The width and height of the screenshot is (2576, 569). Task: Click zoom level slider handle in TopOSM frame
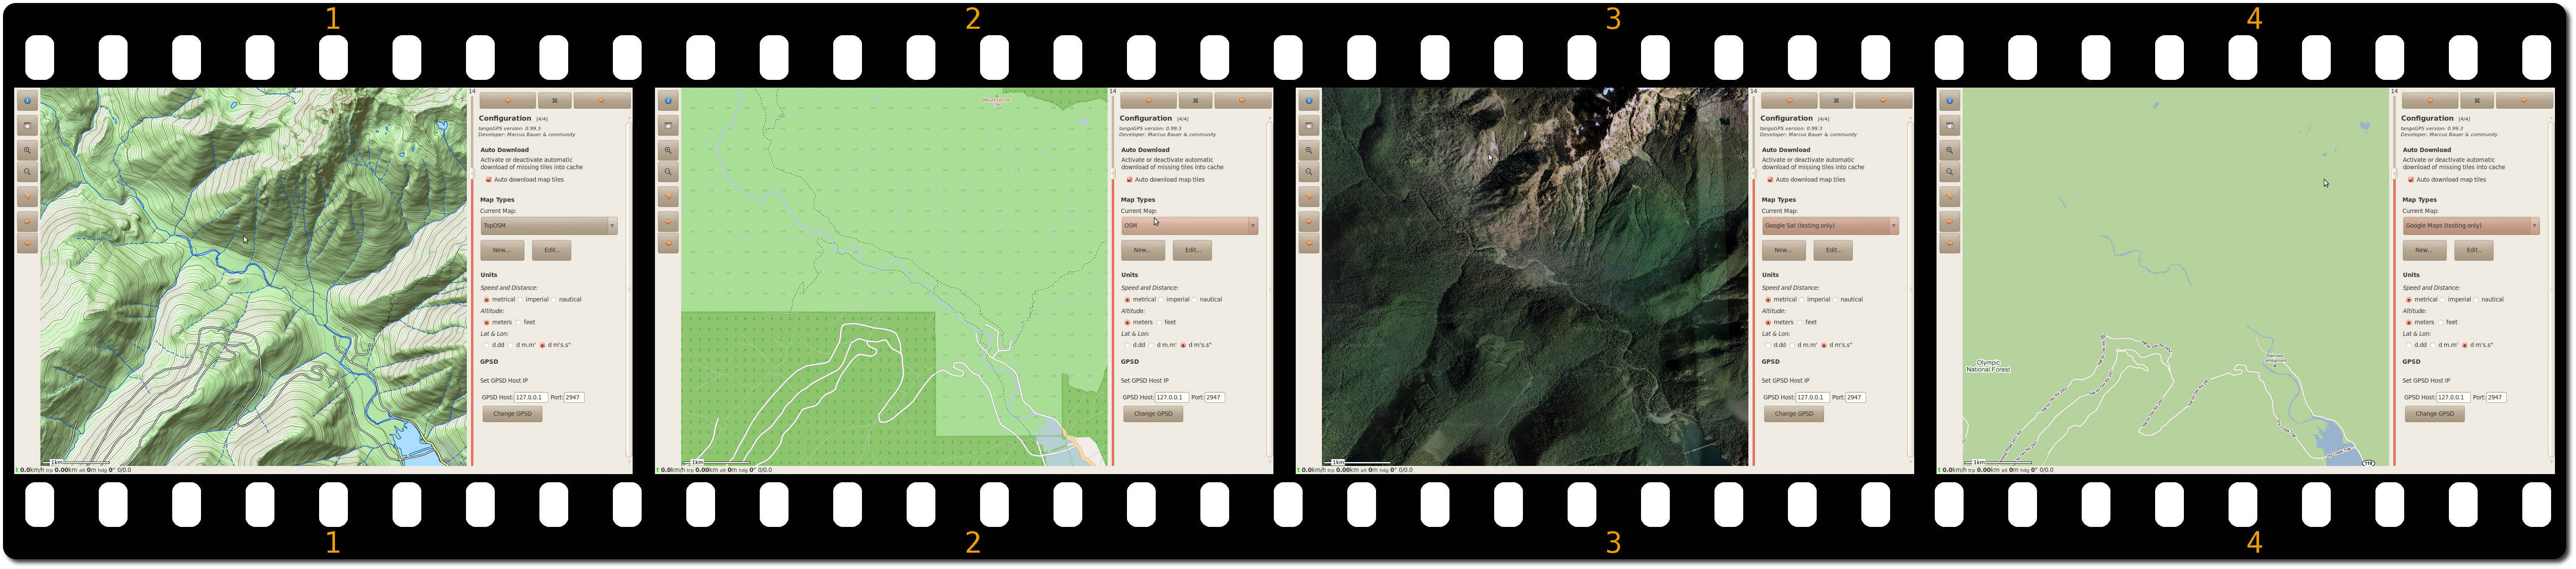[472, 174]
